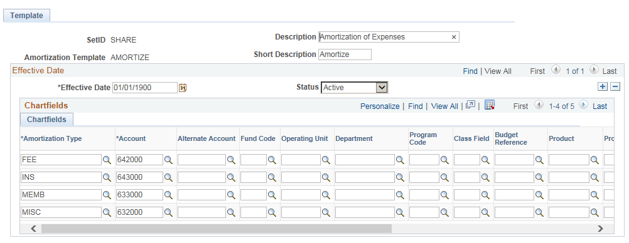This screenshot has height=243, width=629.
Task: Look up Program Code in MEMB row
Action: [444, 195]
